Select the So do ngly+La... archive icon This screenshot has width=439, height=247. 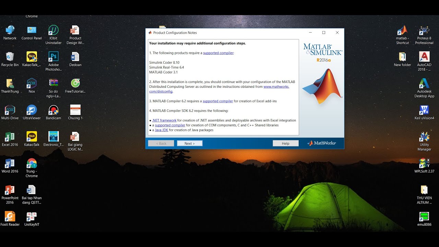tap(54, 88)
